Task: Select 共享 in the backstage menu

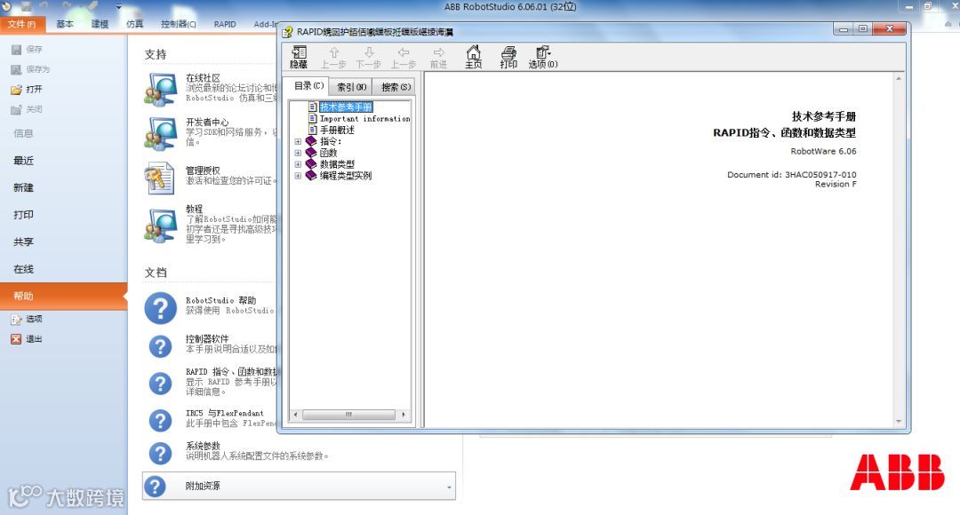Action: click(x=23, y=242)
